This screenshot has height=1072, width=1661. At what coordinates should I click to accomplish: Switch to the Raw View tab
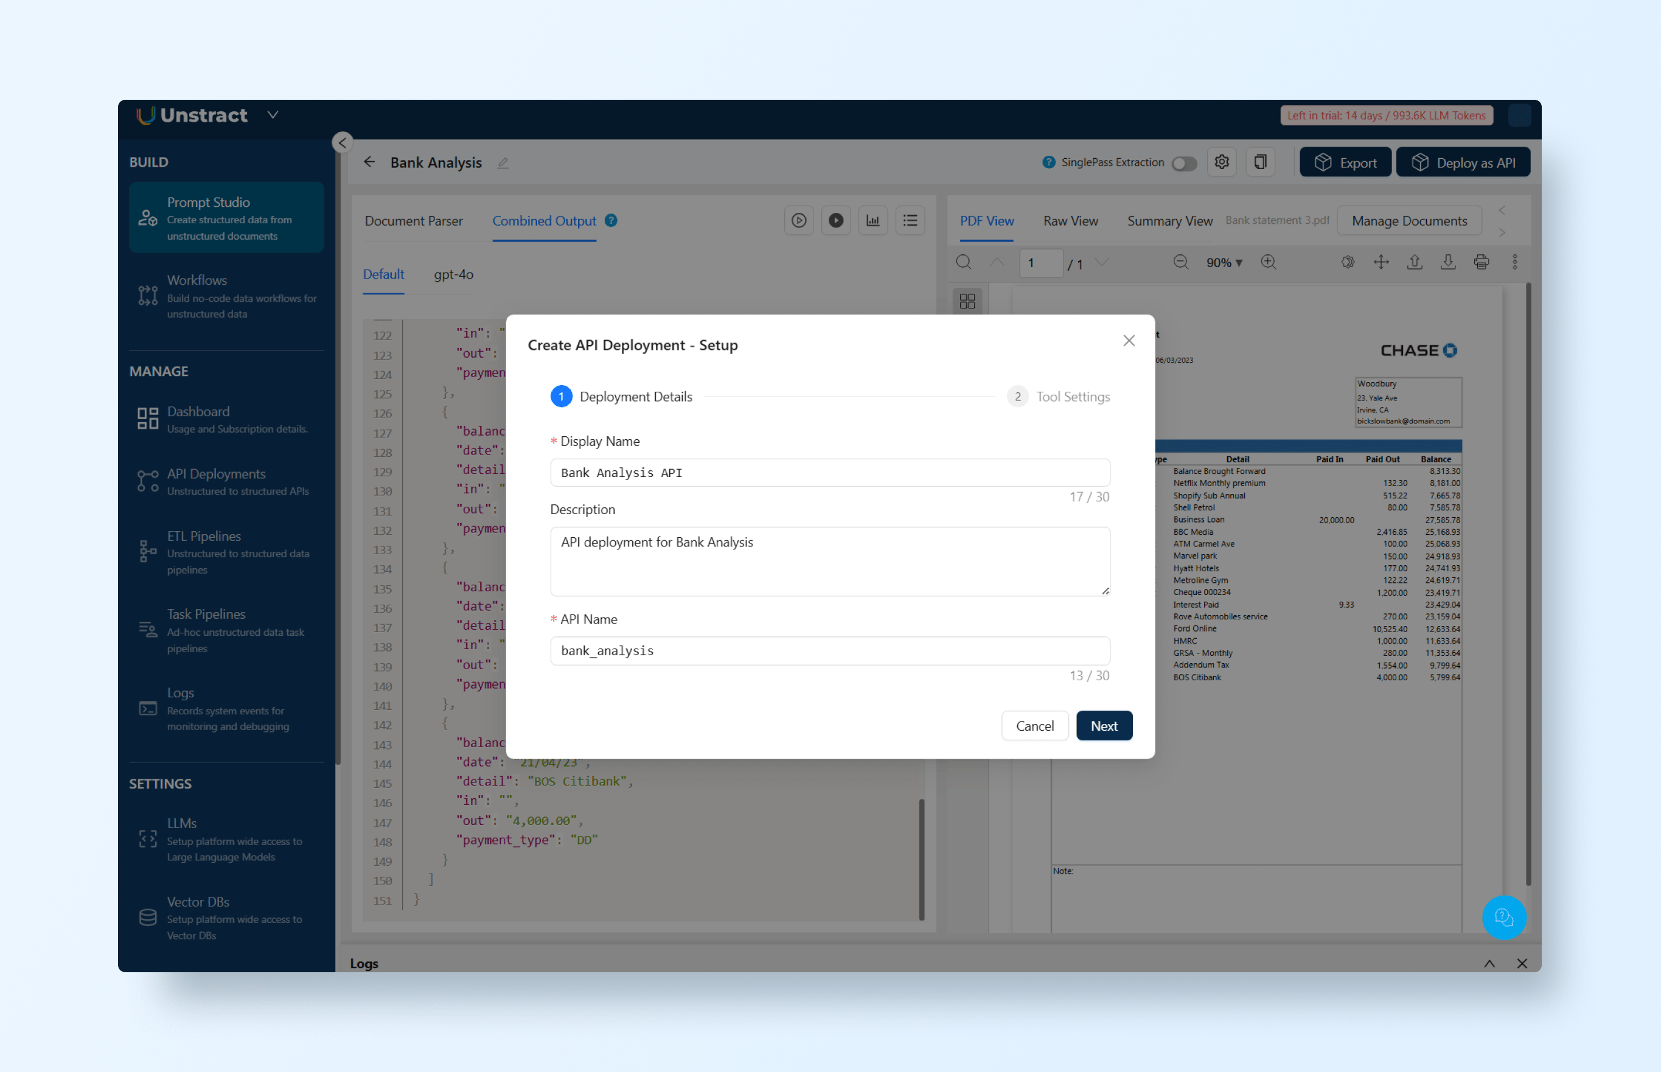(x=1070, y=221)
